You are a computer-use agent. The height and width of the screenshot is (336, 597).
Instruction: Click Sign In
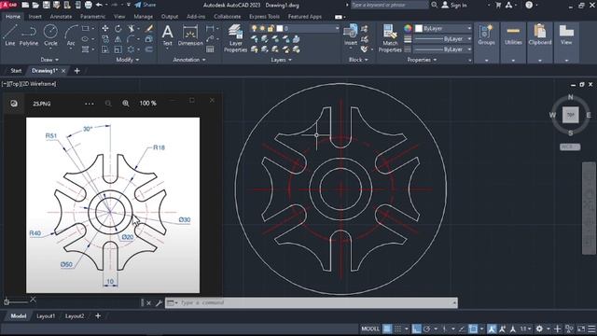454,5
